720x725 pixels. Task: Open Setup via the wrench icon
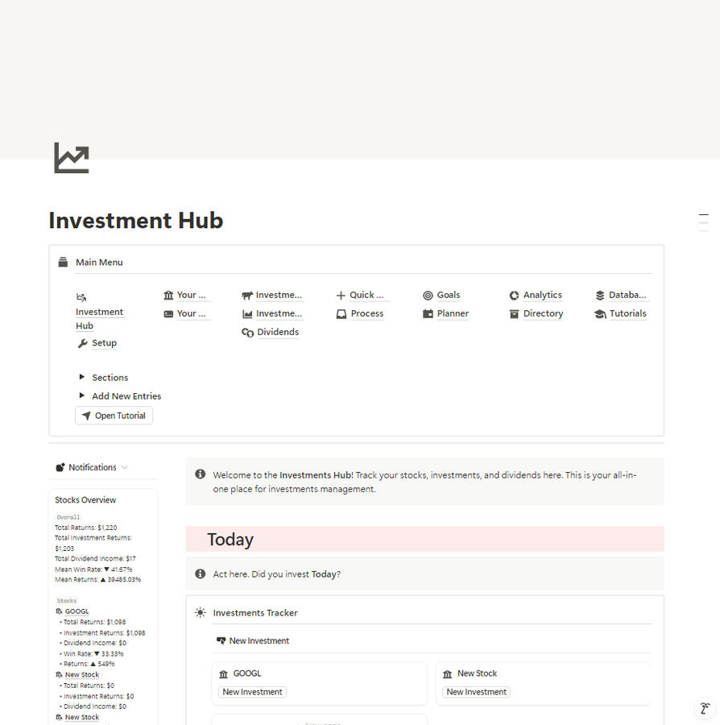83,343
